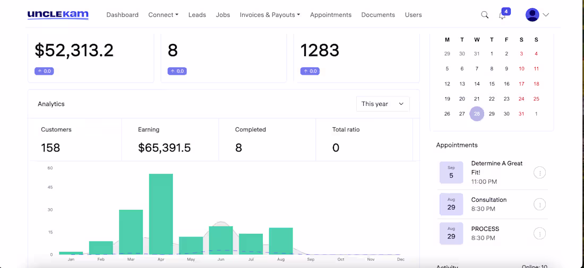Screen dimensions: 584x268
Task: Open options menu for PROCESS appointment
Action: click(540, 234)
